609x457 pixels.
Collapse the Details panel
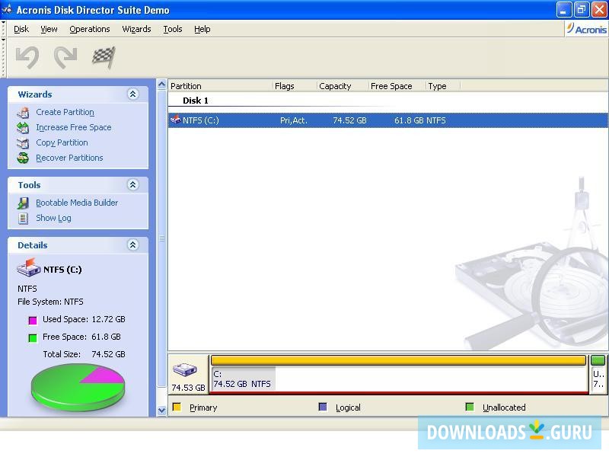pos(132,244)
